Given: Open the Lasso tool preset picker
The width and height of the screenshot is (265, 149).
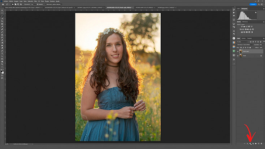Looking at the screenshot, I should pyautogui.click(x=8, y=4).
